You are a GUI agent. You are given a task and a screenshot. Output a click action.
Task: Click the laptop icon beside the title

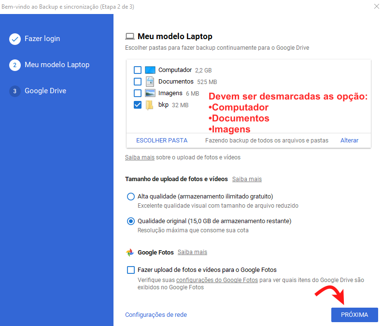pos(129,36)
